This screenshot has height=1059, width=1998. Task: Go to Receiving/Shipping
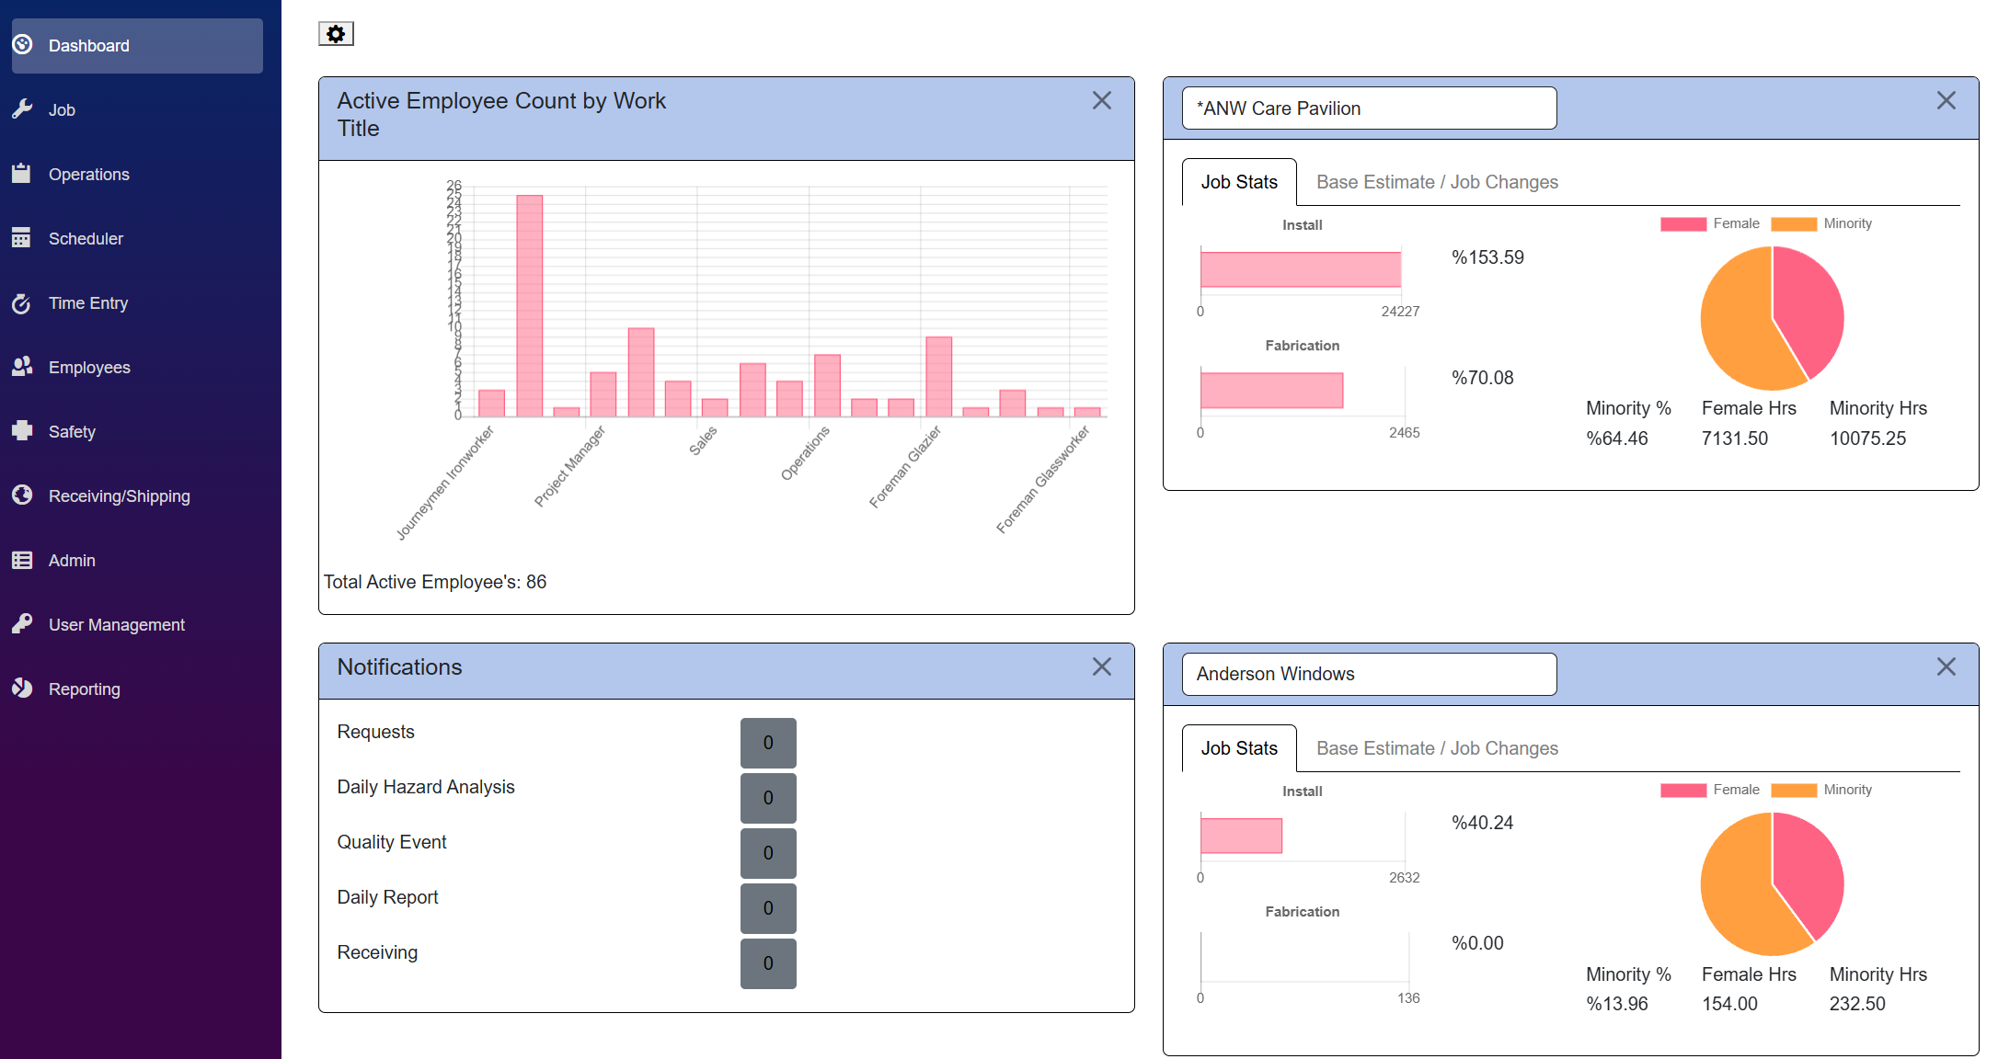tap(120, 495)
